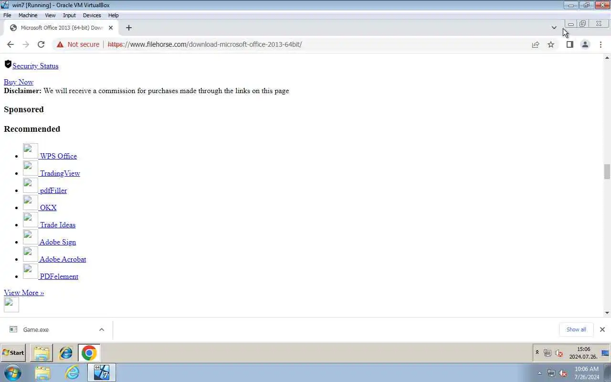Viewport: 611px width, 382px height.
Task: Click the host volume tray icon
Action: [x=563, y=373]
